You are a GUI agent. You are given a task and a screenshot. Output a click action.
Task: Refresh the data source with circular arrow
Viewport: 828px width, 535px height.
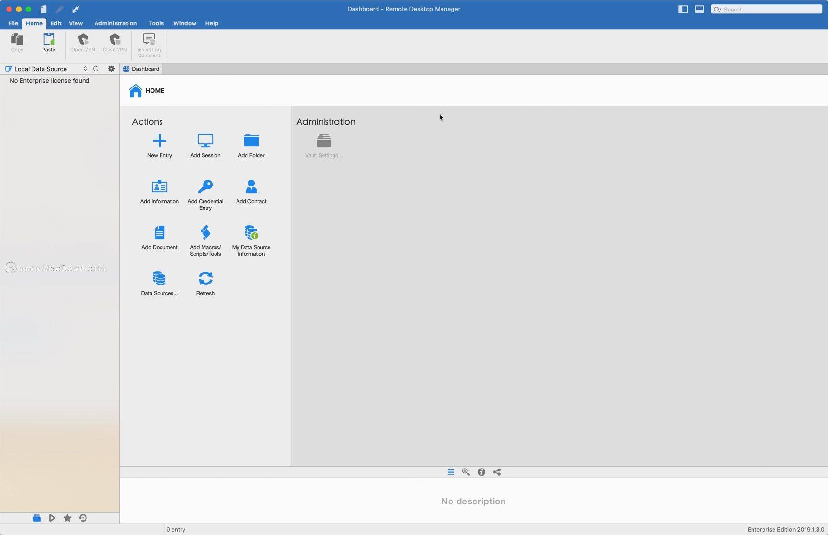(96, 68)
